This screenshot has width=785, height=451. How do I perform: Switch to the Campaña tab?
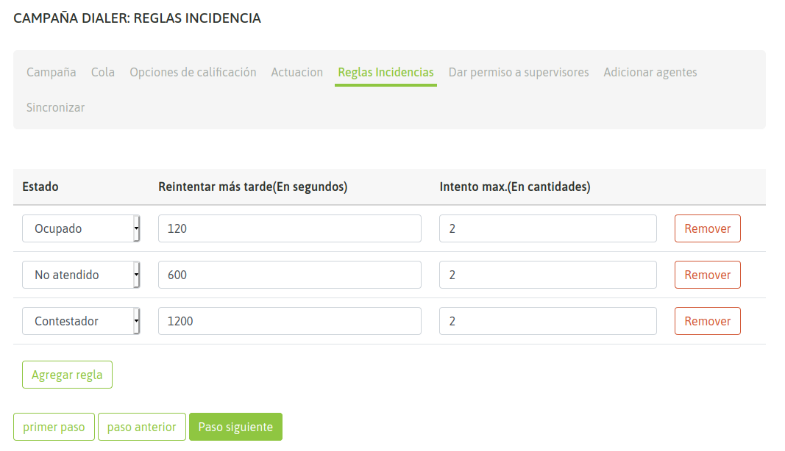(x=51, y=72)
